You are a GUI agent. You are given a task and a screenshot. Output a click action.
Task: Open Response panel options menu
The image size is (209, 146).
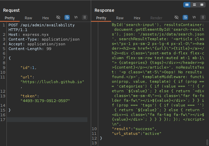pos(203,17)
